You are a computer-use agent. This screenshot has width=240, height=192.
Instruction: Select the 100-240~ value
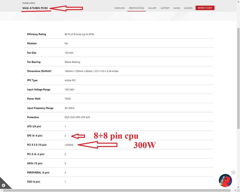pos(70,90)
